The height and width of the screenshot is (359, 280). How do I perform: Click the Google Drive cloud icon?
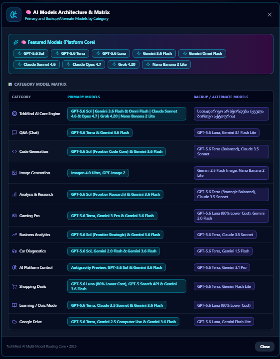[14, 322]
